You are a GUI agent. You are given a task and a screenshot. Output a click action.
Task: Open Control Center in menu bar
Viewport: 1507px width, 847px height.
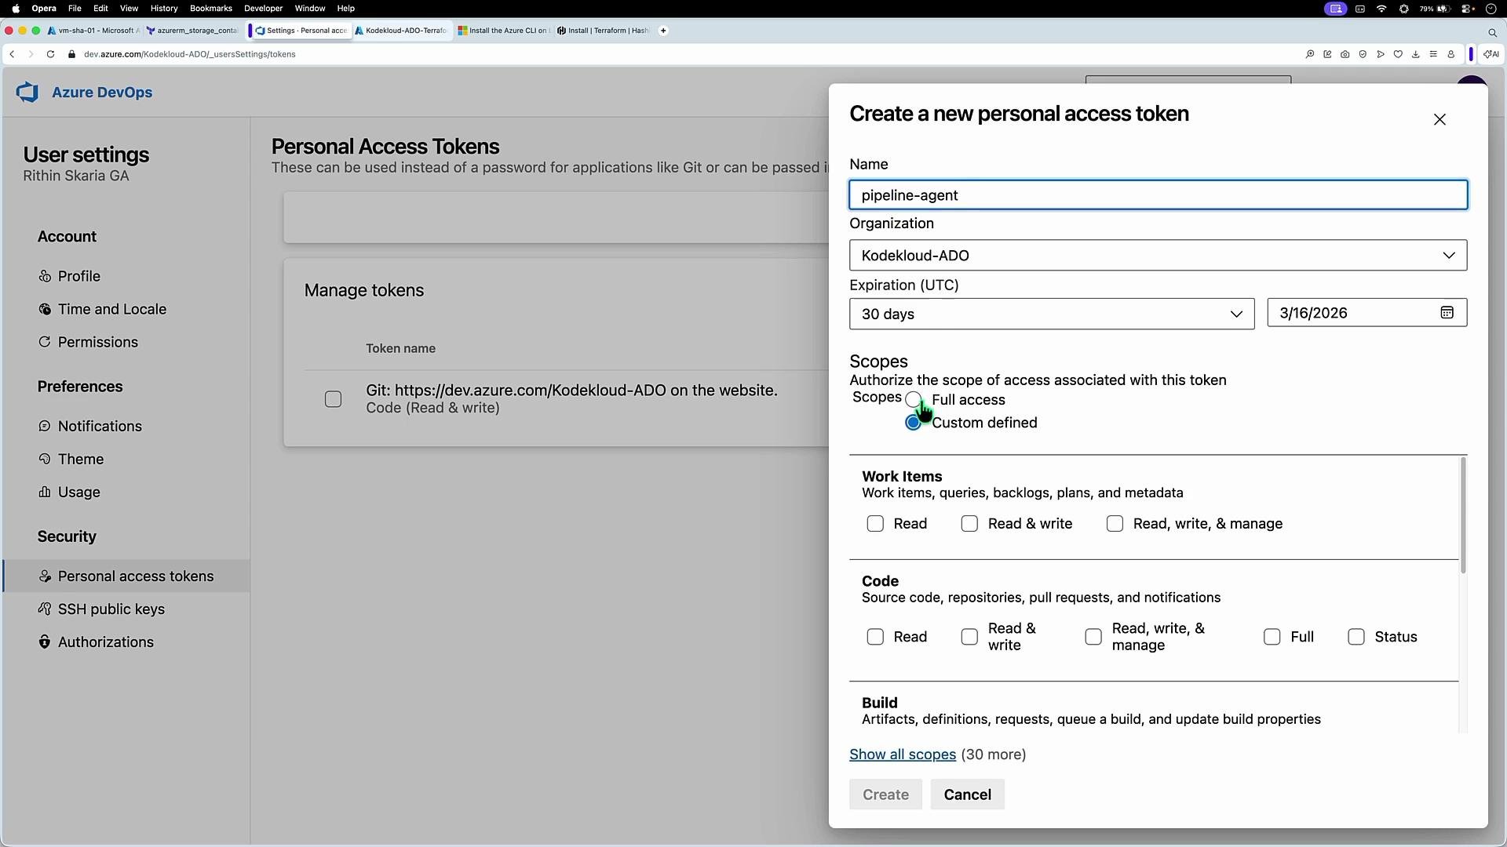click(x=1467, y=9)
